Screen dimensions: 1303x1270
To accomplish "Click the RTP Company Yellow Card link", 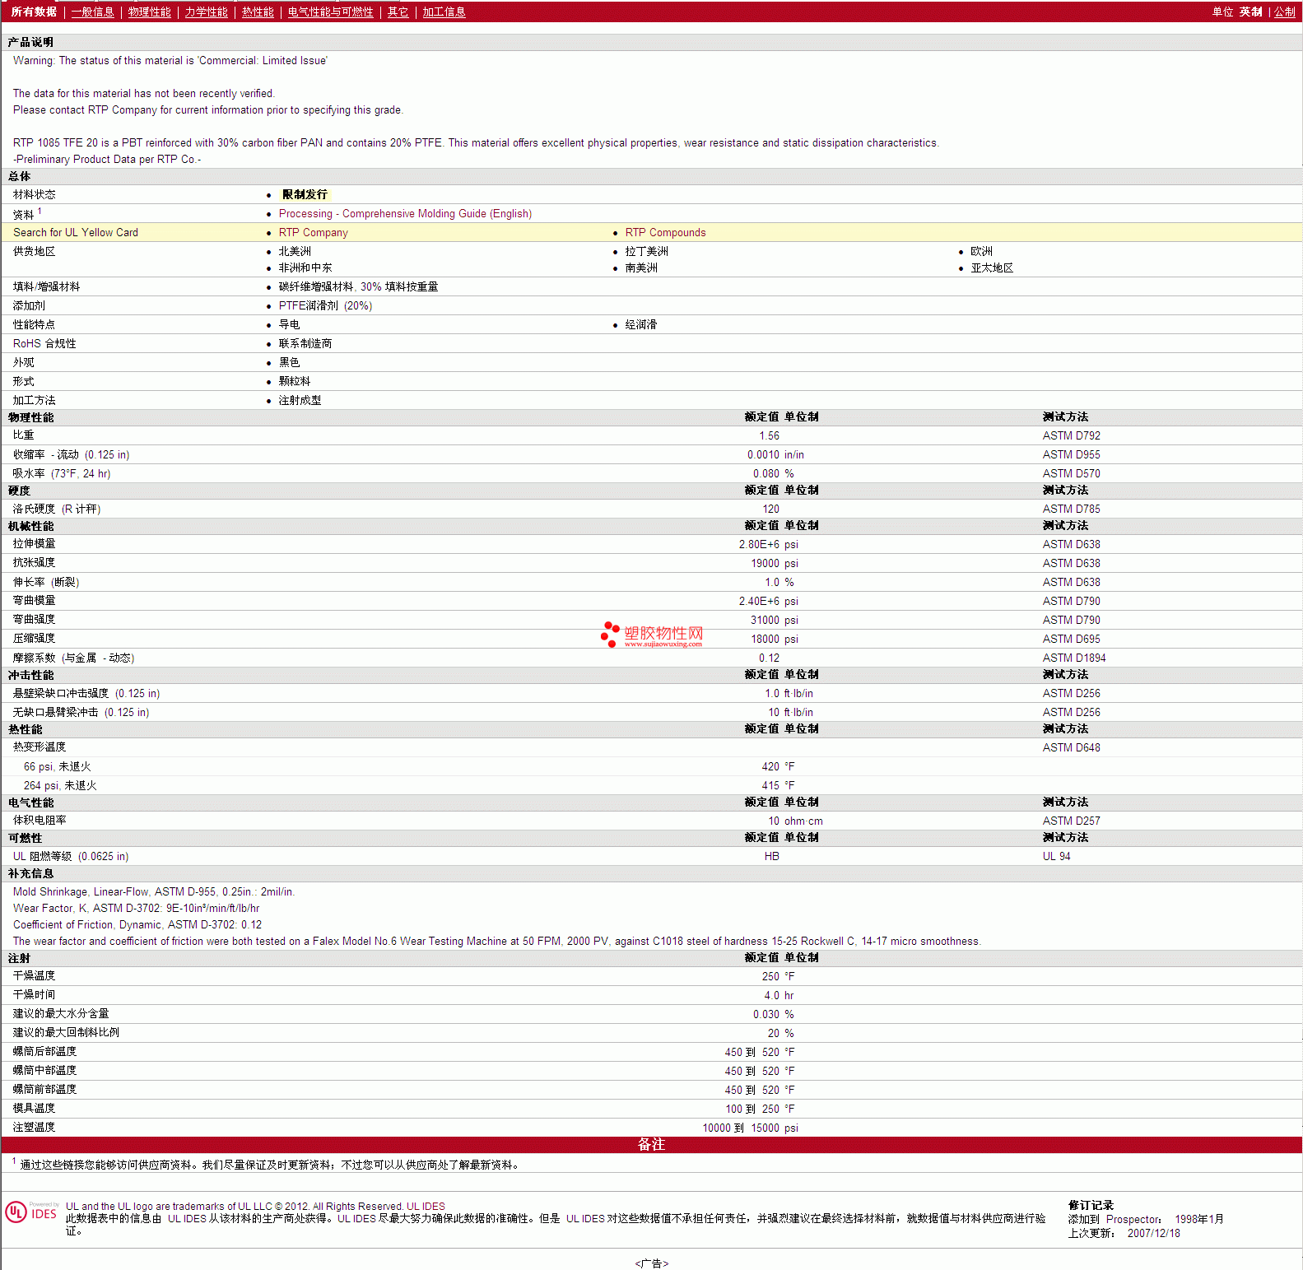I will [x=313, y=233].
